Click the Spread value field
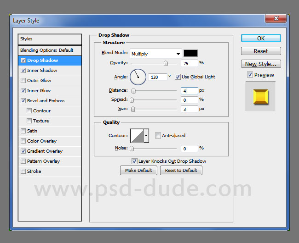Image resolution: width=299 pixels, height=243 pixels. 190,100
